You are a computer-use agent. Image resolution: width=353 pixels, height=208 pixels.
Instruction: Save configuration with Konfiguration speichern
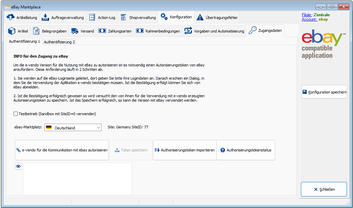pos(324,92)
